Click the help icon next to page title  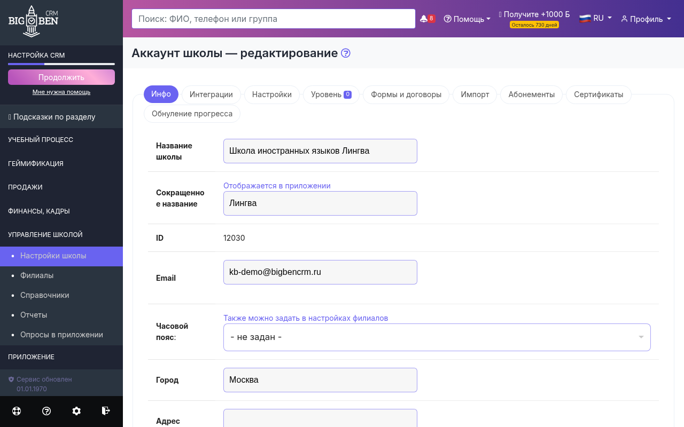[x=345, y=53]
